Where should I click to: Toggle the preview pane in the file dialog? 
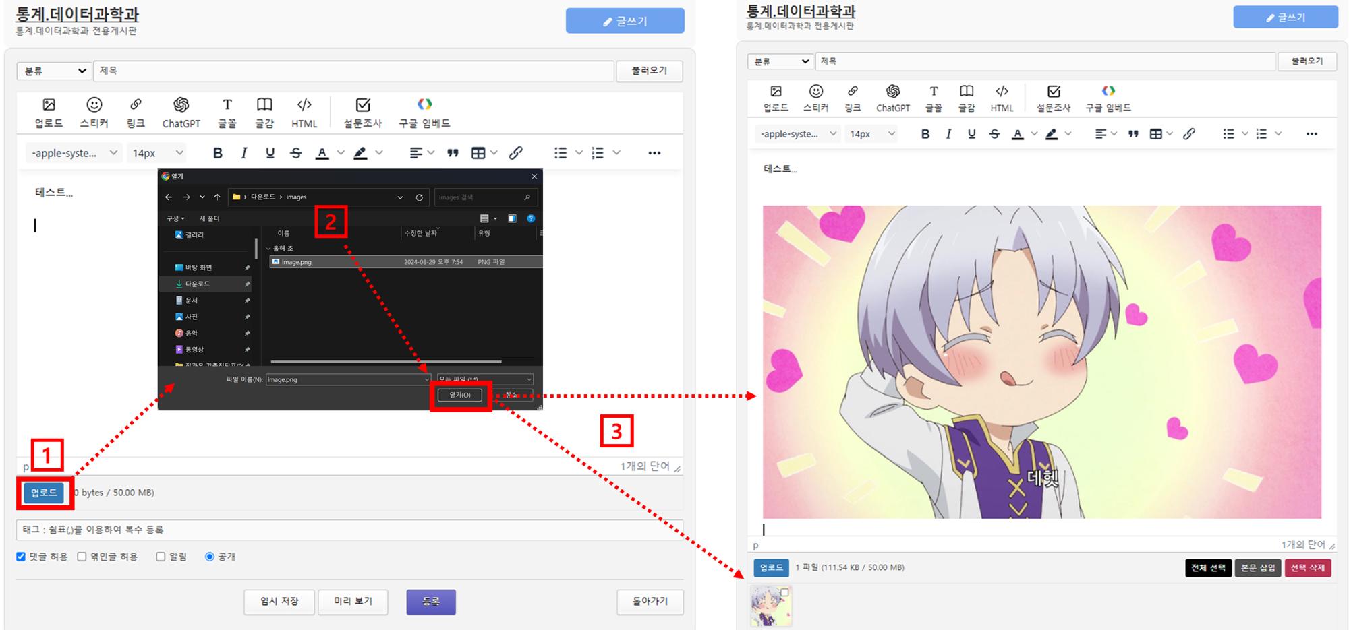click(x=512, y=218)
